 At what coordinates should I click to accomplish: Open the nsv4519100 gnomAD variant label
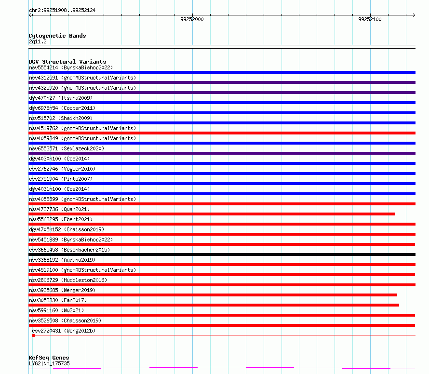coord(82,270)
